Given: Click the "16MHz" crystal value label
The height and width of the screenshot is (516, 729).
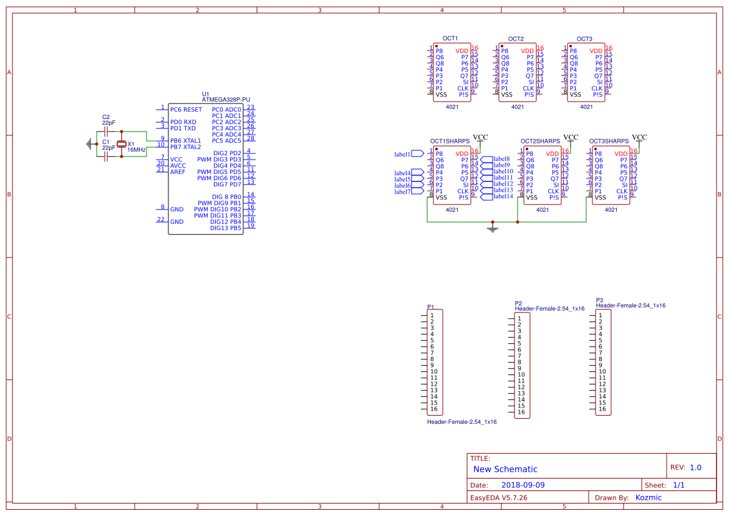Looking at the screenshot, I should 136,150.
